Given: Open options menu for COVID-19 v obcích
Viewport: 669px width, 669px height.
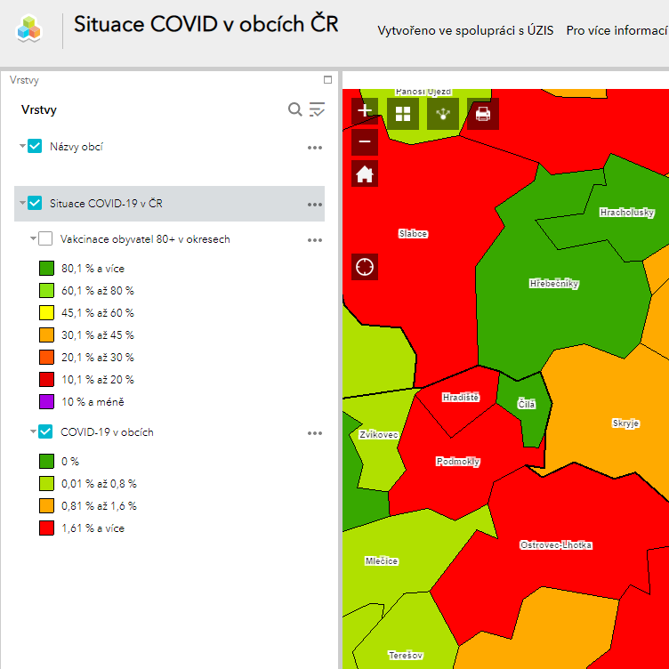Looking at the screenshot, I should point(314,433).
